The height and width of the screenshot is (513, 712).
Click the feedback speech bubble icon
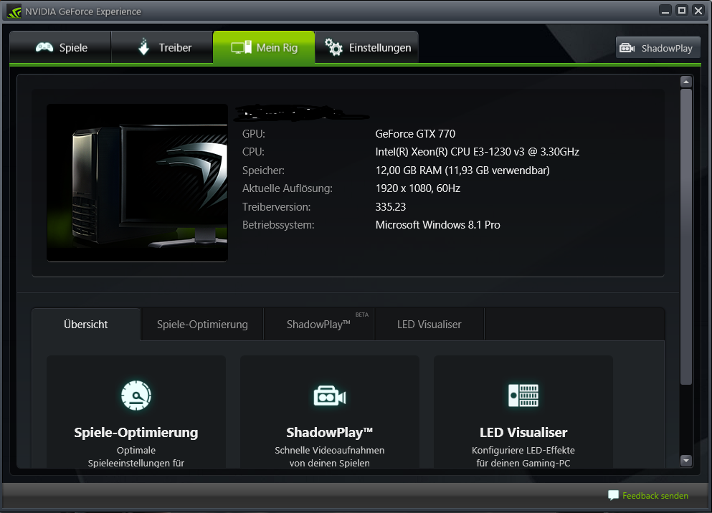click(614, 495)
